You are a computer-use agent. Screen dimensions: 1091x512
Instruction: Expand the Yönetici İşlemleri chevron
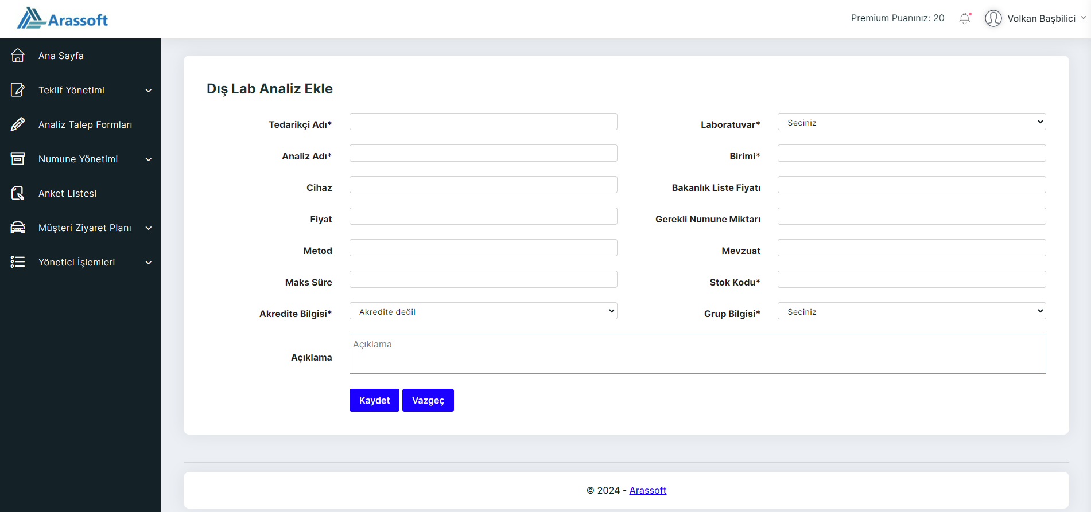point(149,263)
